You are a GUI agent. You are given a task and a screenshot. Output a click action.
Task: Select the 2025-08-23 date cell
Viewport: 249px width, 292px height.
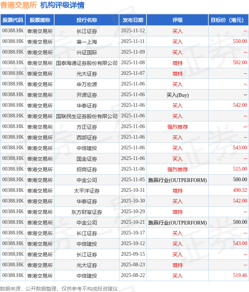pyautogui.click(x=133, y=264)
